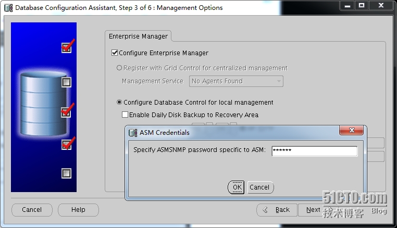Click the ASM Credentials dialog title icon
The image size is (397, 228).
(133, 133)
